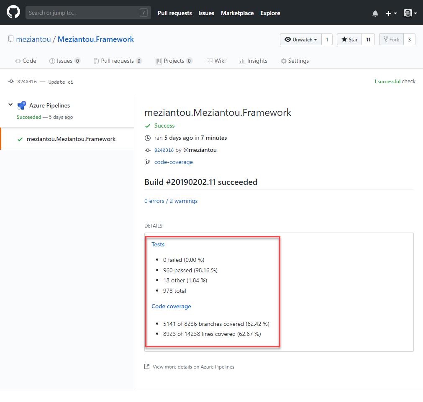The height and width of the screenshot is (402, 423).
Task: Click Pull requests in top navigation
Action: tap(174, 13)
